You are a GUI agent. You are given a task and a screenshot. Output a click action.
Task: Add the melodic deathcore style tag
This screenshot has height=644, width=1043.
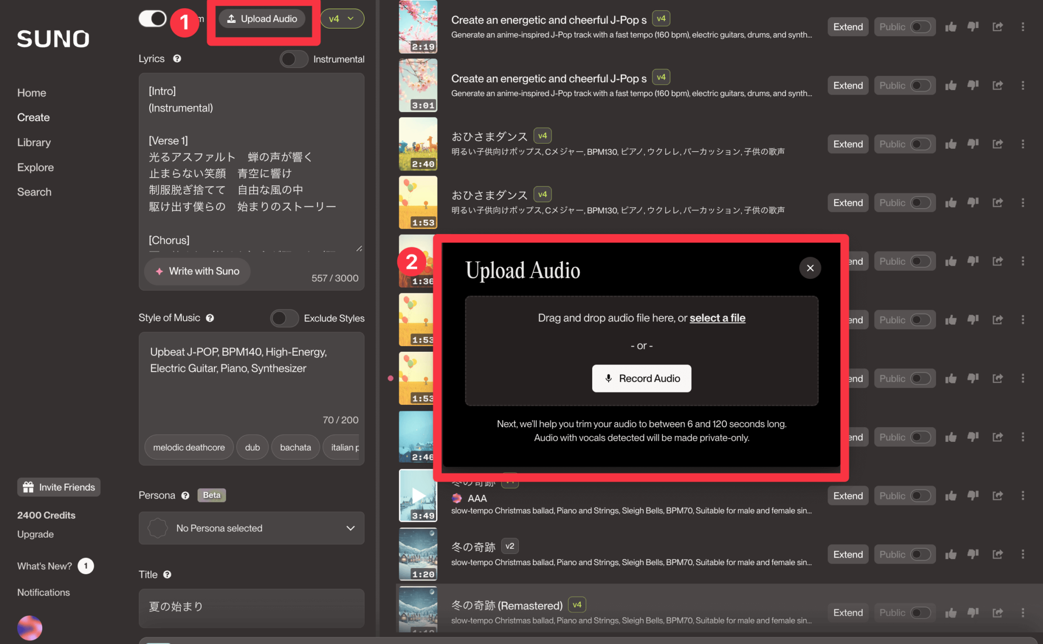tap(189, 447)
